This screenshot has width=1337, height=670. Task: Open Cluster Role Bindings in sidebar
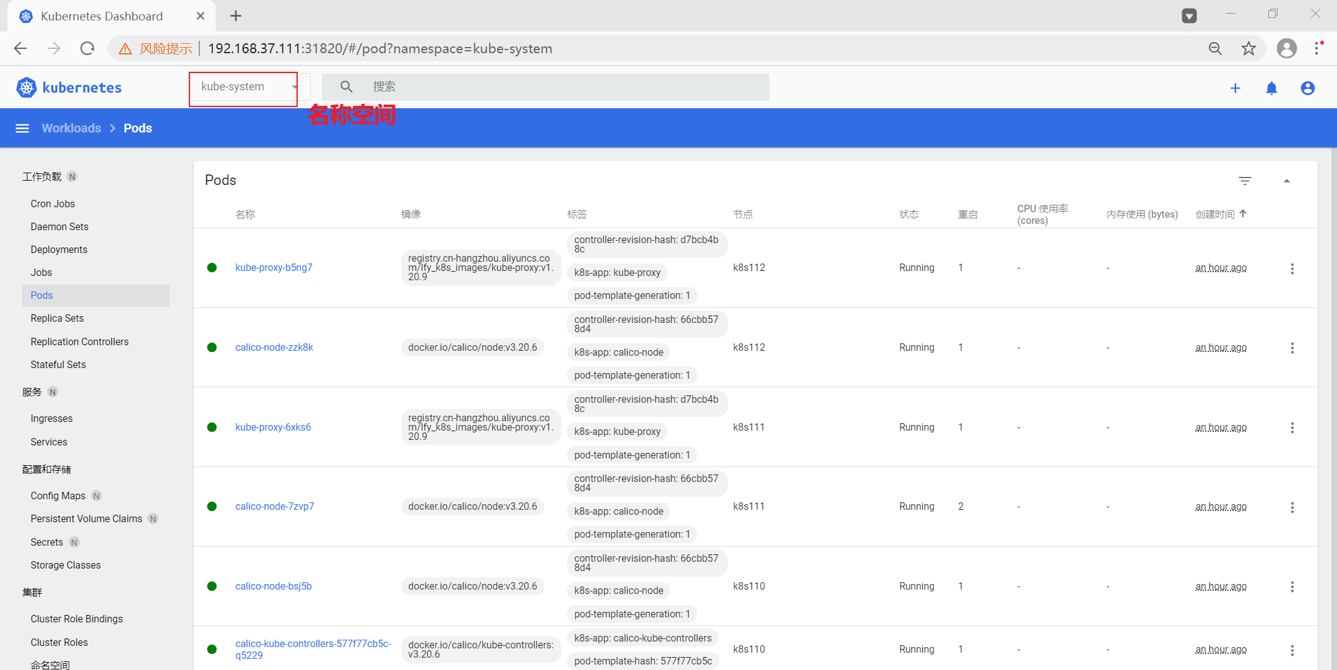[x=76, y=619]
